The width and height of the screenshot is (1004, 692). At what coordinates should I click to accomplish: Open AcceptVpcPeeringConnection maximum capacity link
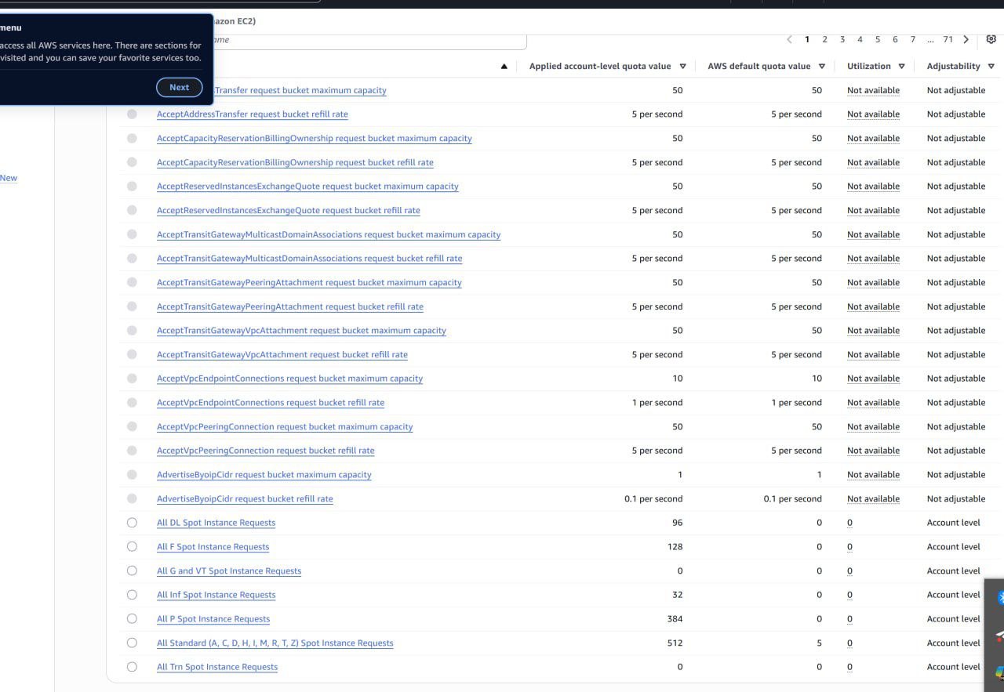[x=285, y=427]
